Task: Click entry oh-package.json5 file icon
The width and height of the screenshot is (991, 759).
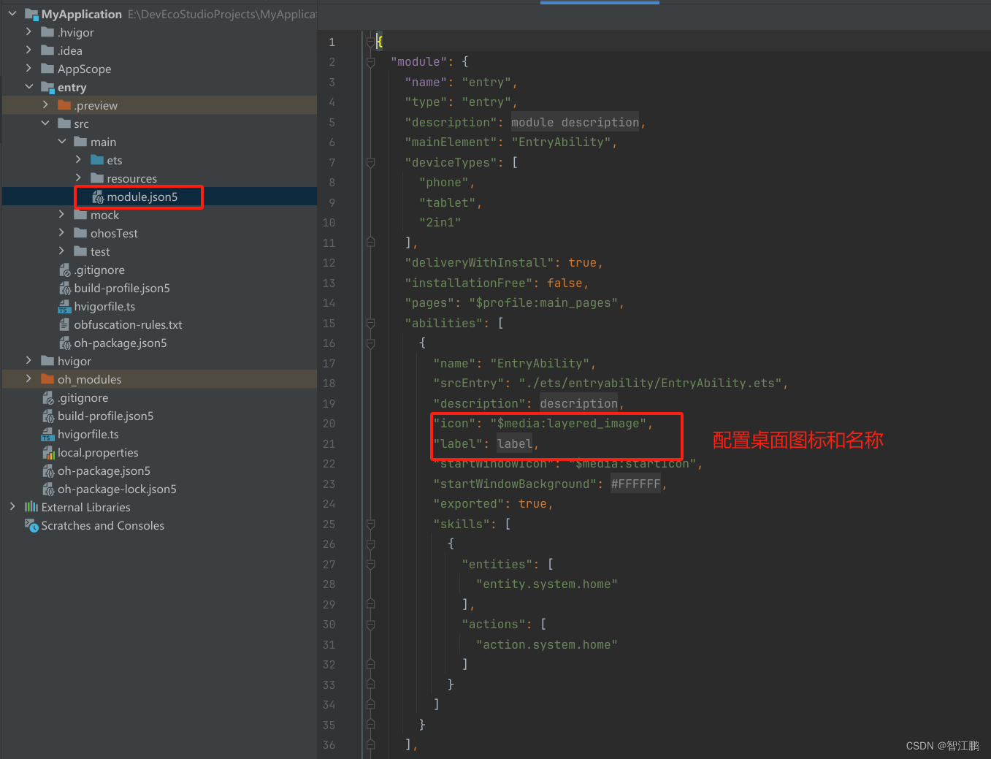Action: coord(65,343)
